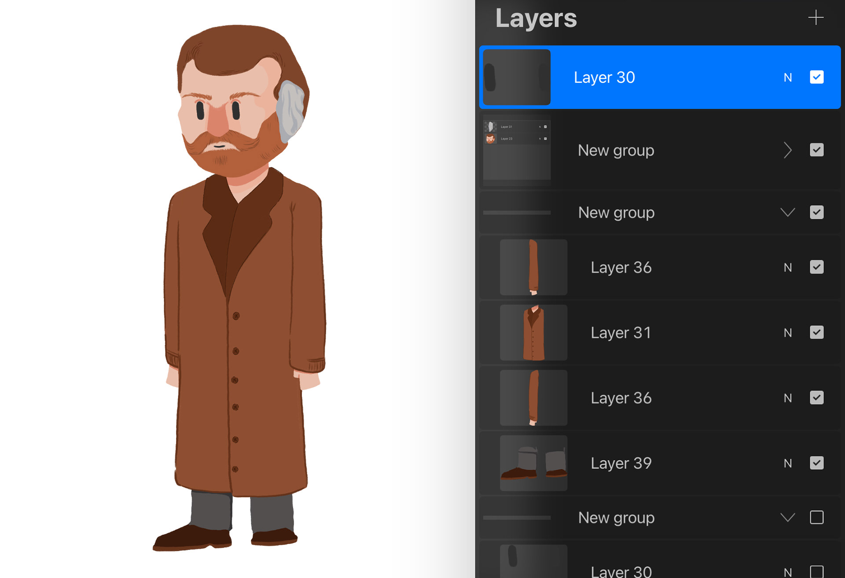The image size is (845, 578).
Task: Expand the collapsed New group chevron
Action: pyautogui.click(x=788, y=150)
